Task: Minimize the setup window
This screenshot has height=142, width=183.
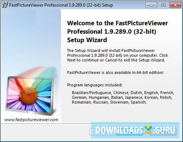Action: tap(151, 5)
